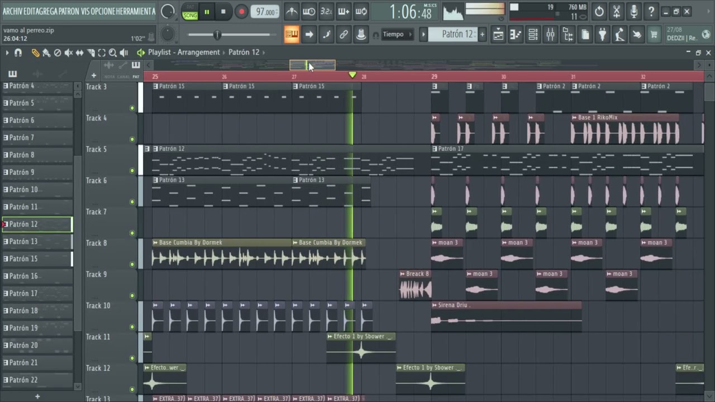Screen dimensions: 715x402
Task: Open the audio editor scissors icon
Action: pos(617,11)
